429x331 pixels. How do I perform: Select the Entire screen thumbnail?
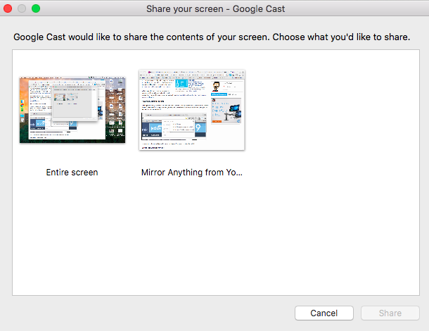(x=72, y=110)
